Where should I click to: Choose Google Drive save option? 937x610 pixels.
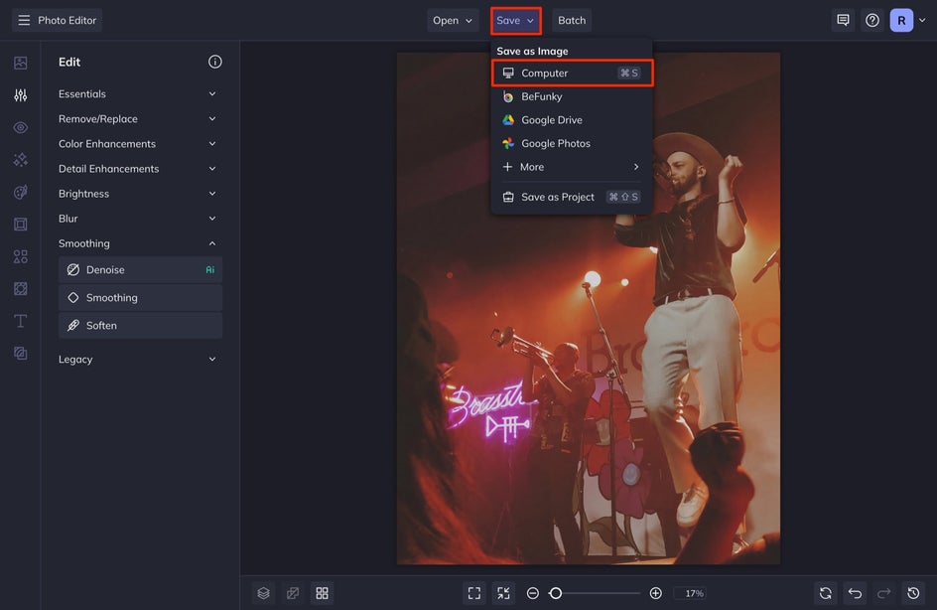pos(572,120)
